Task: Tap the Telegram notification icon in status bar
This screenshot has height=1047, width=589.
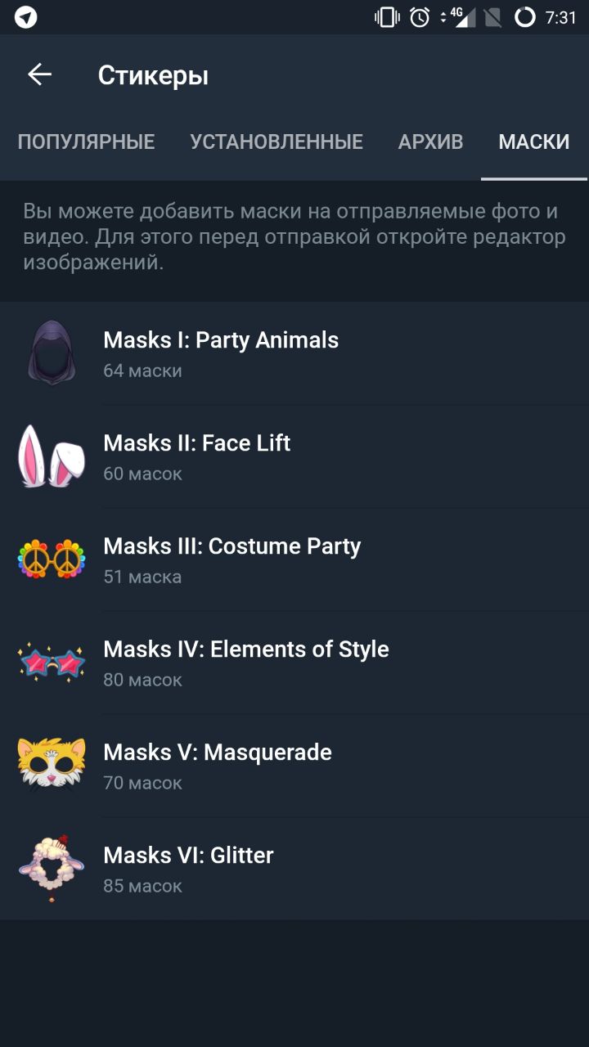Action: [26, 17]
